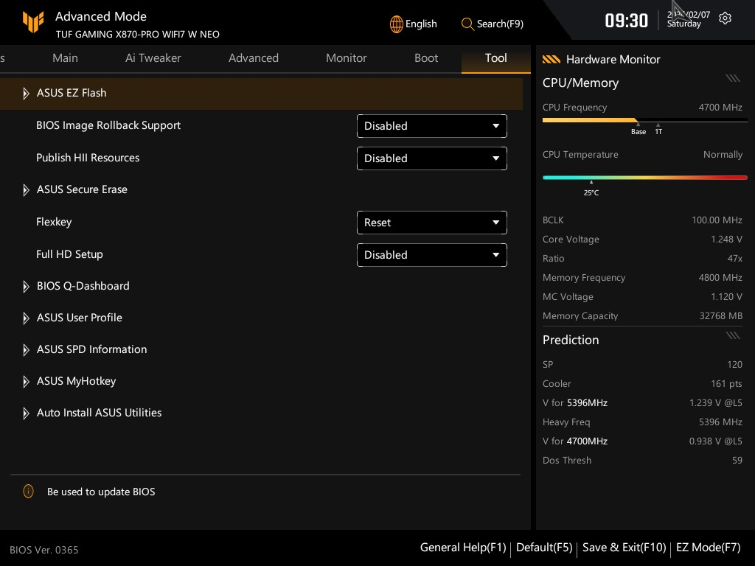Open Auto Install ASUS Utilities
Screen dimensions: 755x566
tap(99, 413)
